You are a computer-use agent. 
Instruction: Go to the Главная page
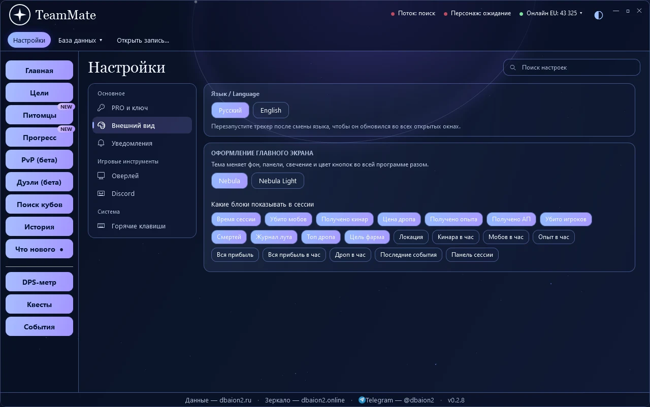coord(39,71)
